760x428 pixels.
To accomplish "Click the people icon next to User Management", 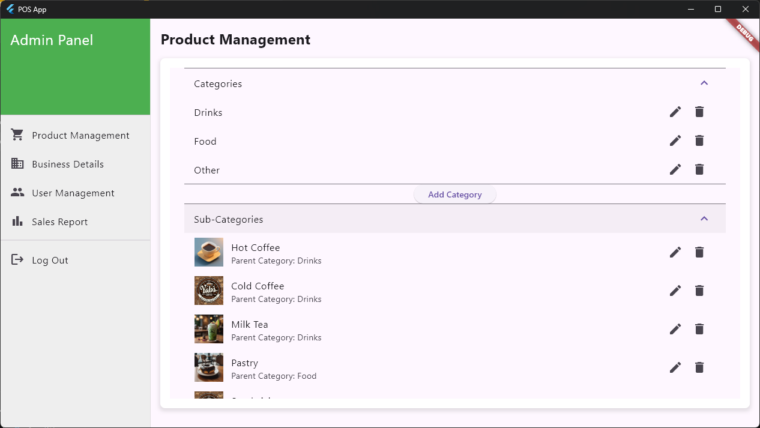I will click(17, 192).
